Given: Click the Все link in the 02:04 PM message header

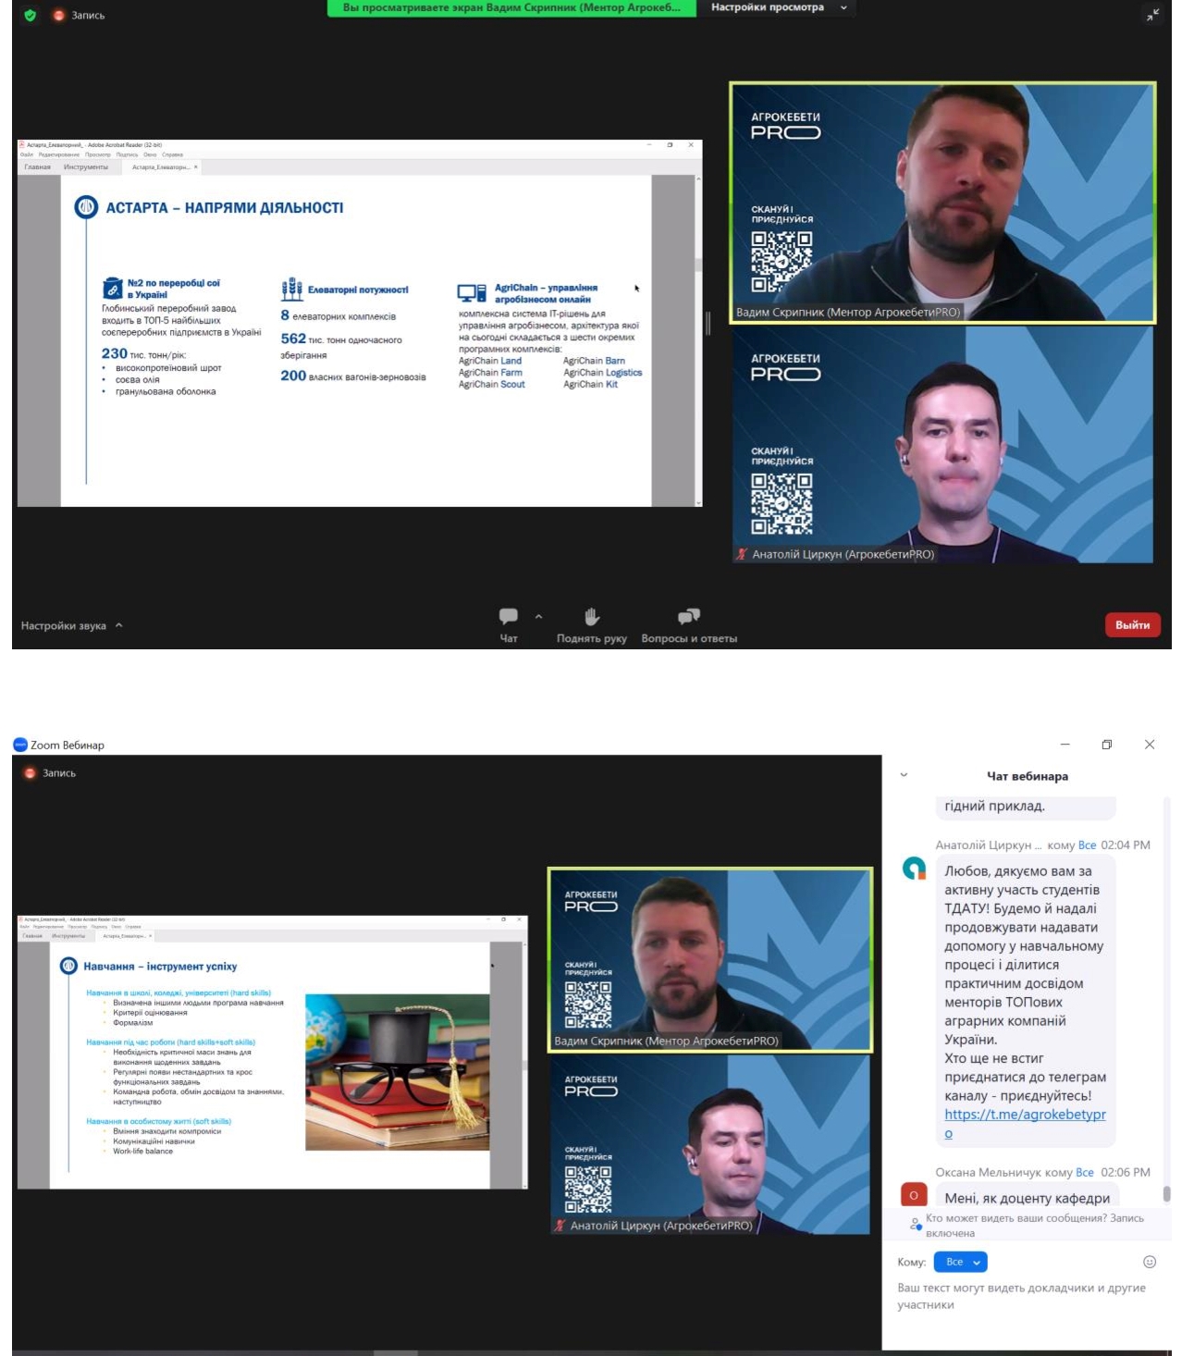Looking at the screenshot, I should pos(1087,844).
